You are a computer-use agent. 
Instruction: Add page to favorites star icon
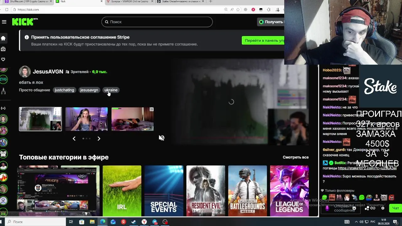click(238, 10)
